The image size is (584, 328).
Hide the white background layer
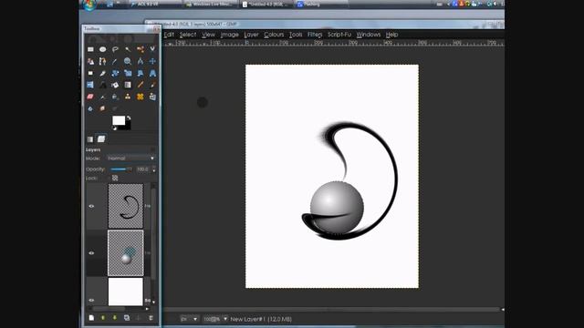pos(91,300)
